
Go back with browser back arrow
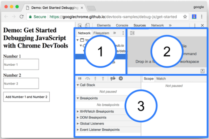pos(6,17)
